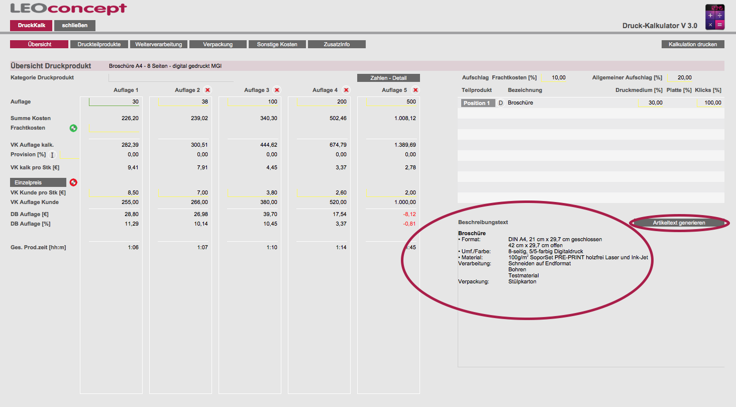Open the ZusatzInfo tab
This screenshot has width=736, height=407.
click(x=337, y=44)
